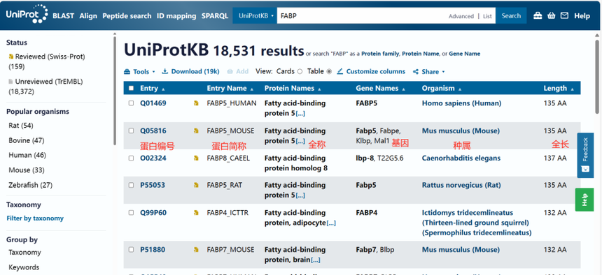Image resolution: width=602 pixels, height=275 pixels.
Task: Filter by Rat (54) organism
Action: (x=21, y=126)
